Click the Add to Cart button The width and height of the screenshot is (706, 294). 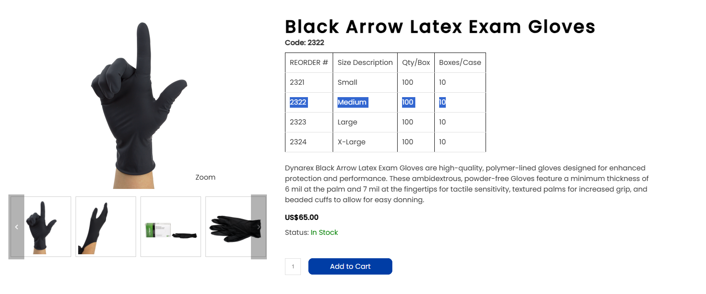[350, 266]
